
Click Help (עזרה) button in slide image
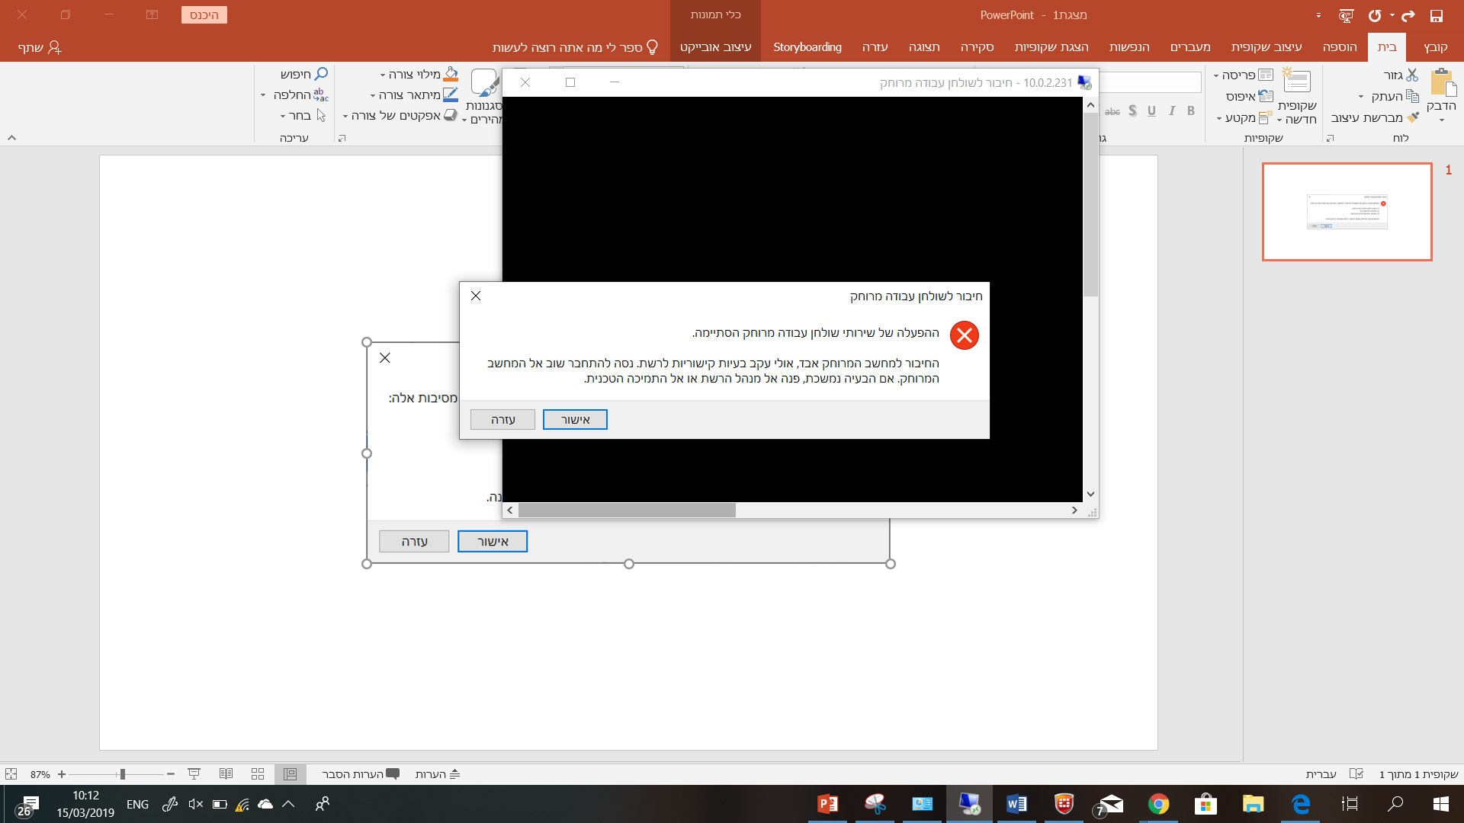coord(414,542)
